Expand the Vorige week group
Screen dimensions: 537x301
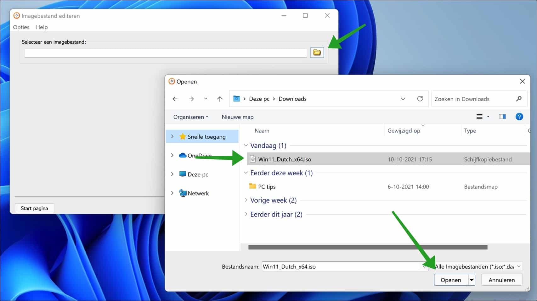[x=246, y=200]
